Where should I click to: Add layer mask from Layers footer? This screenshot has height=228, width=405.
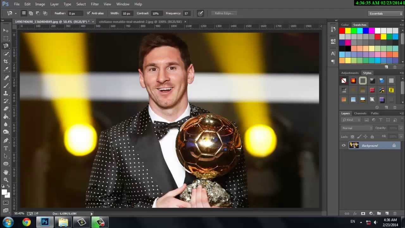363,214
